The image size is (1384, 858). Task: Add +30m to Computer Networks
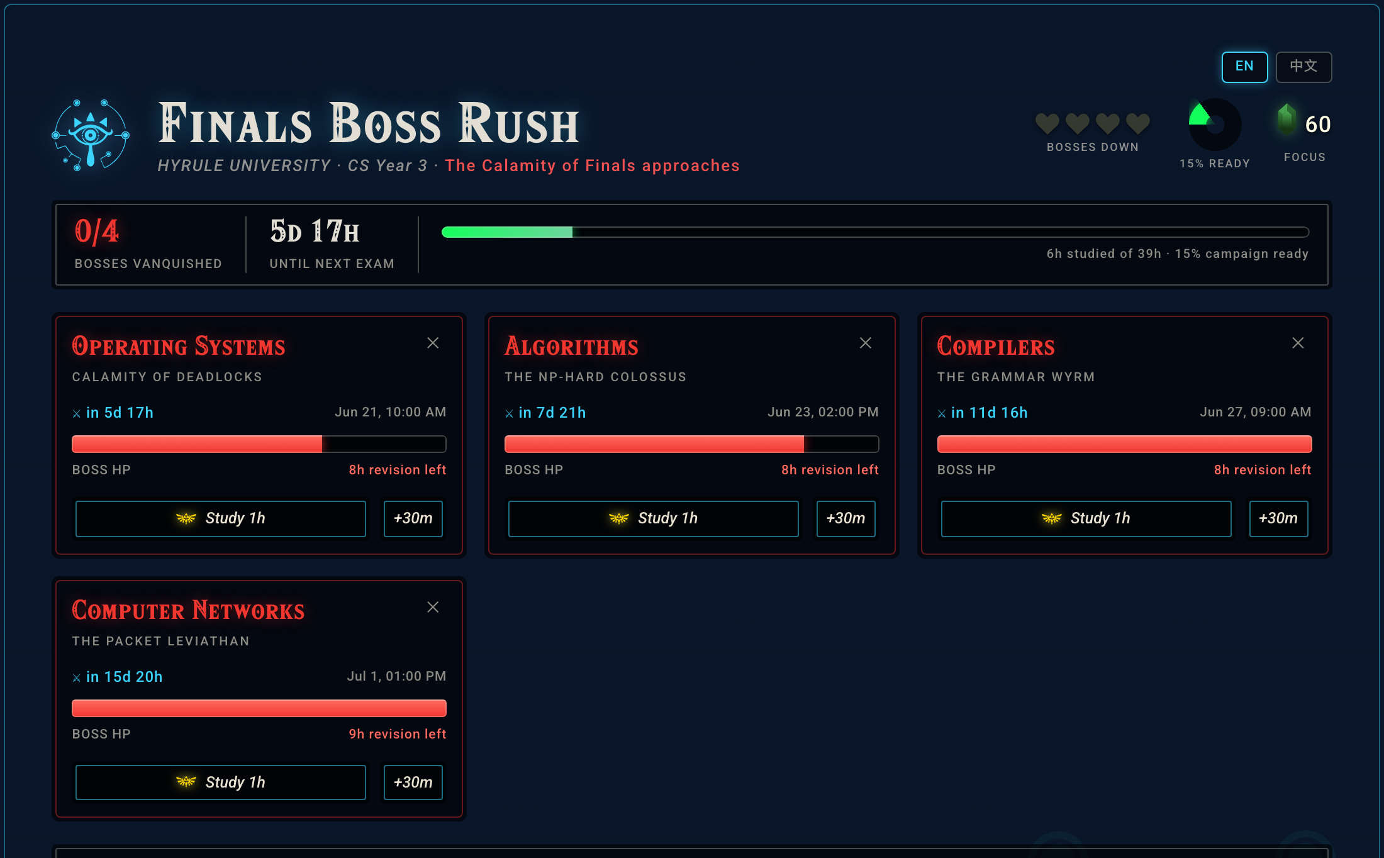pyautogui.click(x=413, y=783)
